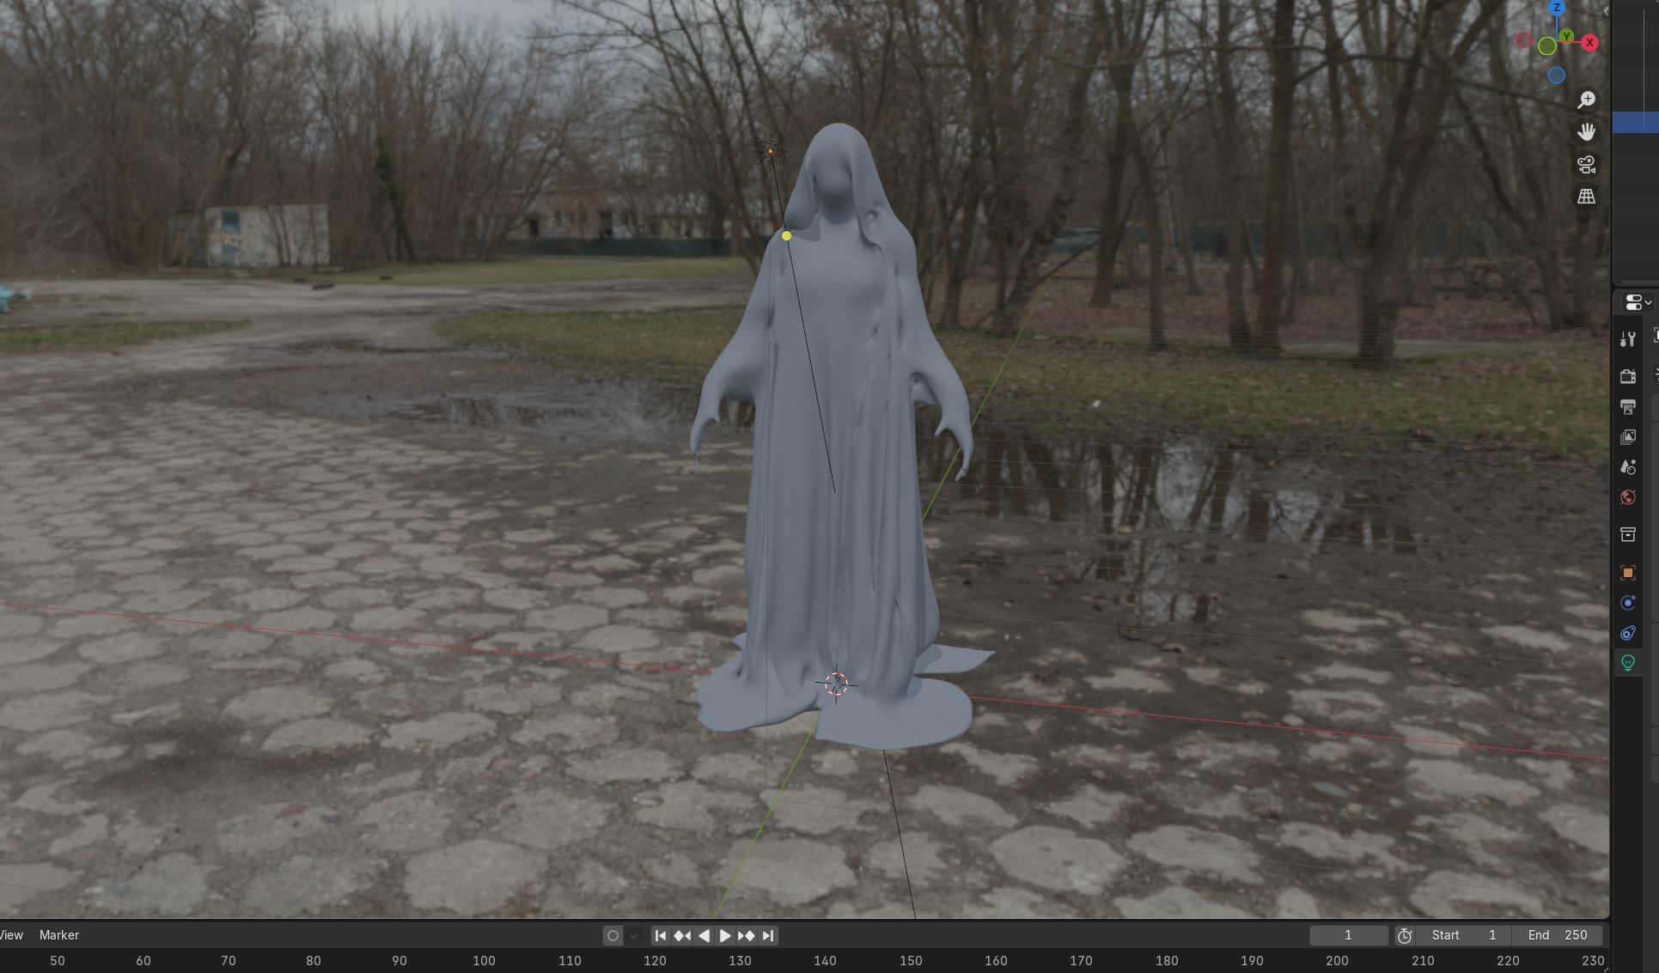Image resolution: width=1659 pixels, height=973 pixels.
Task: Jump to the previous keyframe
Action: tap(682, 935)
